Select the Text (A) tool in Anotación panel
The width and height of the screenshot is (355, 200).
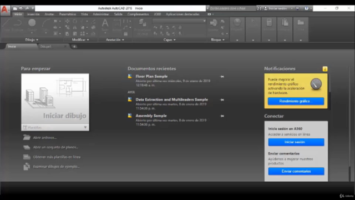pyautogui.click(x=105, y=25)
